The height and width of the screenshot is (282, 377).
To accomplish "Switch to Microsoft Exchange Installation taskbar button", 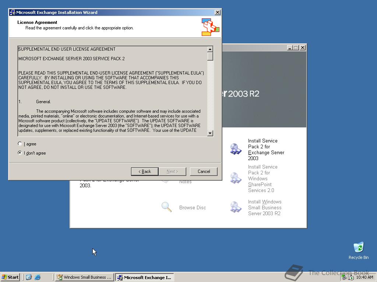I will tap(144, 278).
